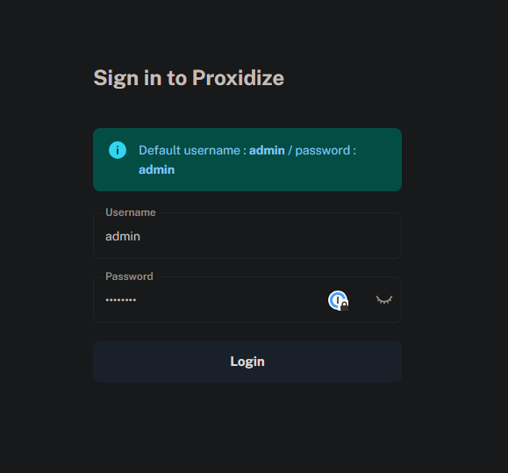Click the '/ password :' text in banner

coord(322,150)
